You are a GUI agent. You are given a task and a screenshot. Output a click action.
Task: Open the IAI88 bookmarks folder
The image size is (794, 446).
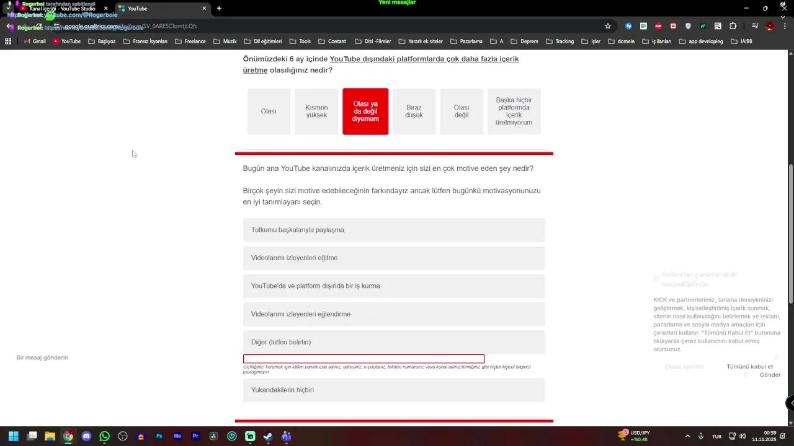pyautogui.click(x=741, y=42)
